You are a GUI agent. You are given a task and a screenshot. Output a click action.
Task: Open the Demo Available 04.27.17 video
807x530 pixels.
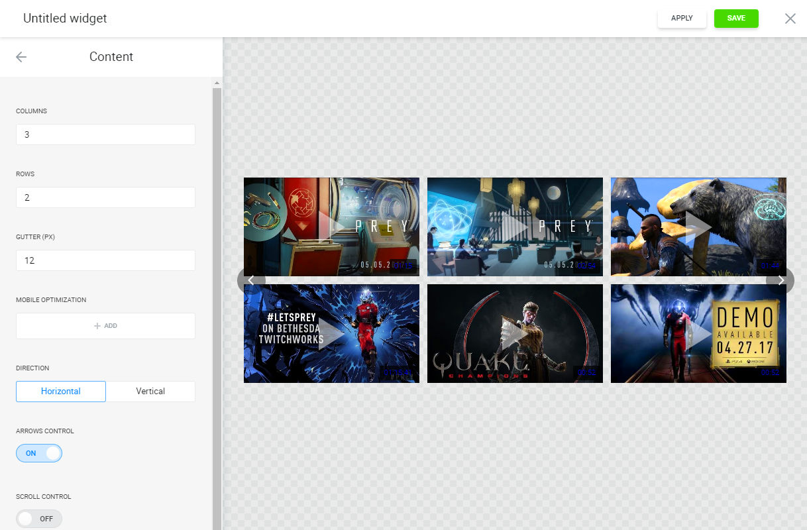click(x=698, y=334)
